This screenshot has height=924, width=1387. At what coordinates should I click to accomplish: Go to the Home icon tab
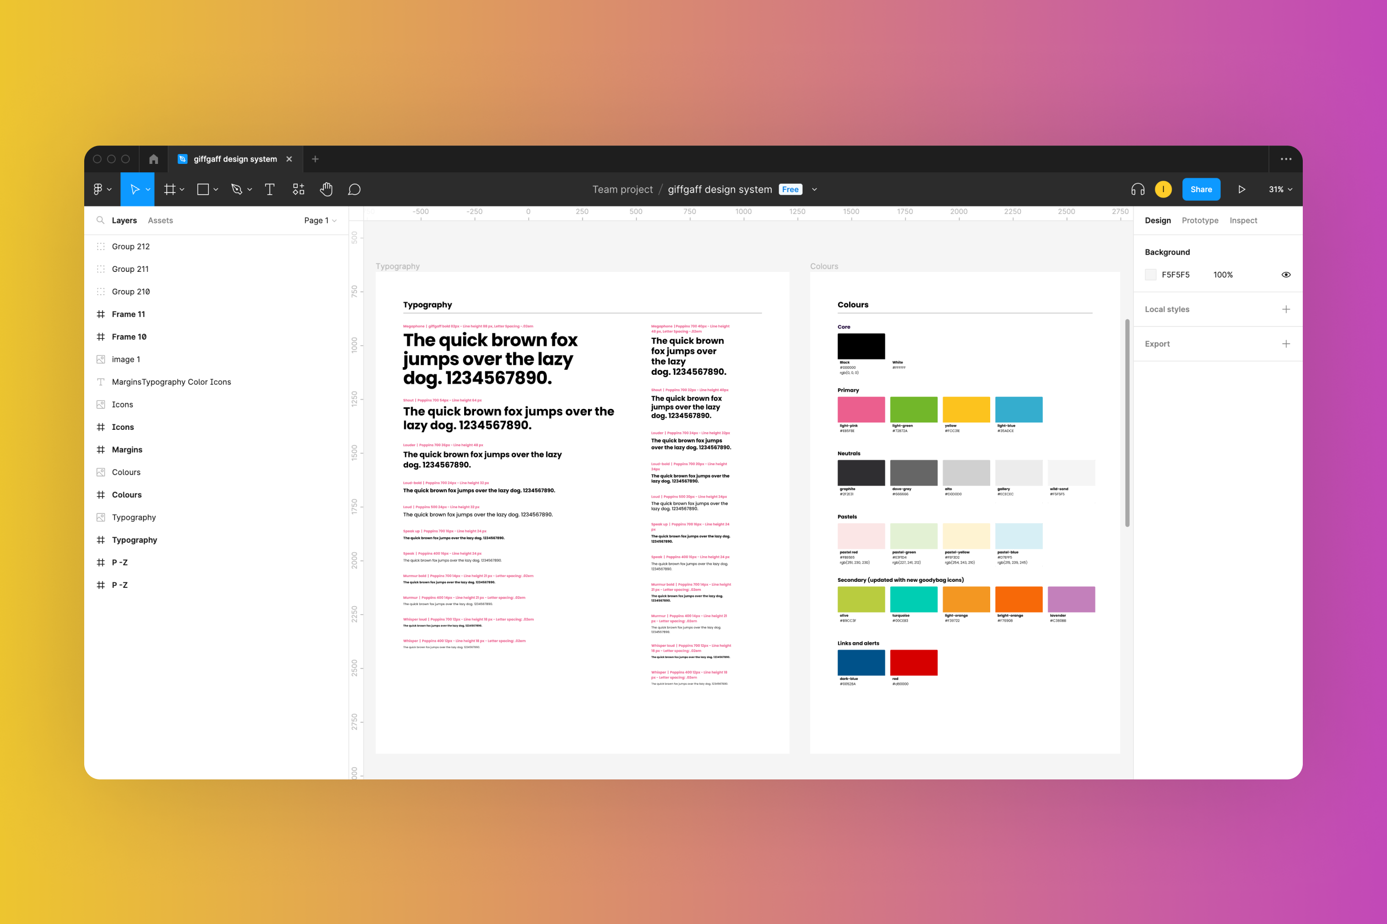(x=154, y=159)
